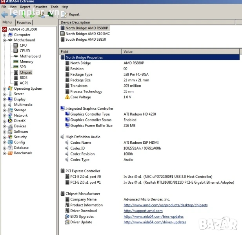Select North Bridge: AMD K10 IMC device
Image resolution: width=242 pixels, height=235 pixels.
(x=87, y=34)
